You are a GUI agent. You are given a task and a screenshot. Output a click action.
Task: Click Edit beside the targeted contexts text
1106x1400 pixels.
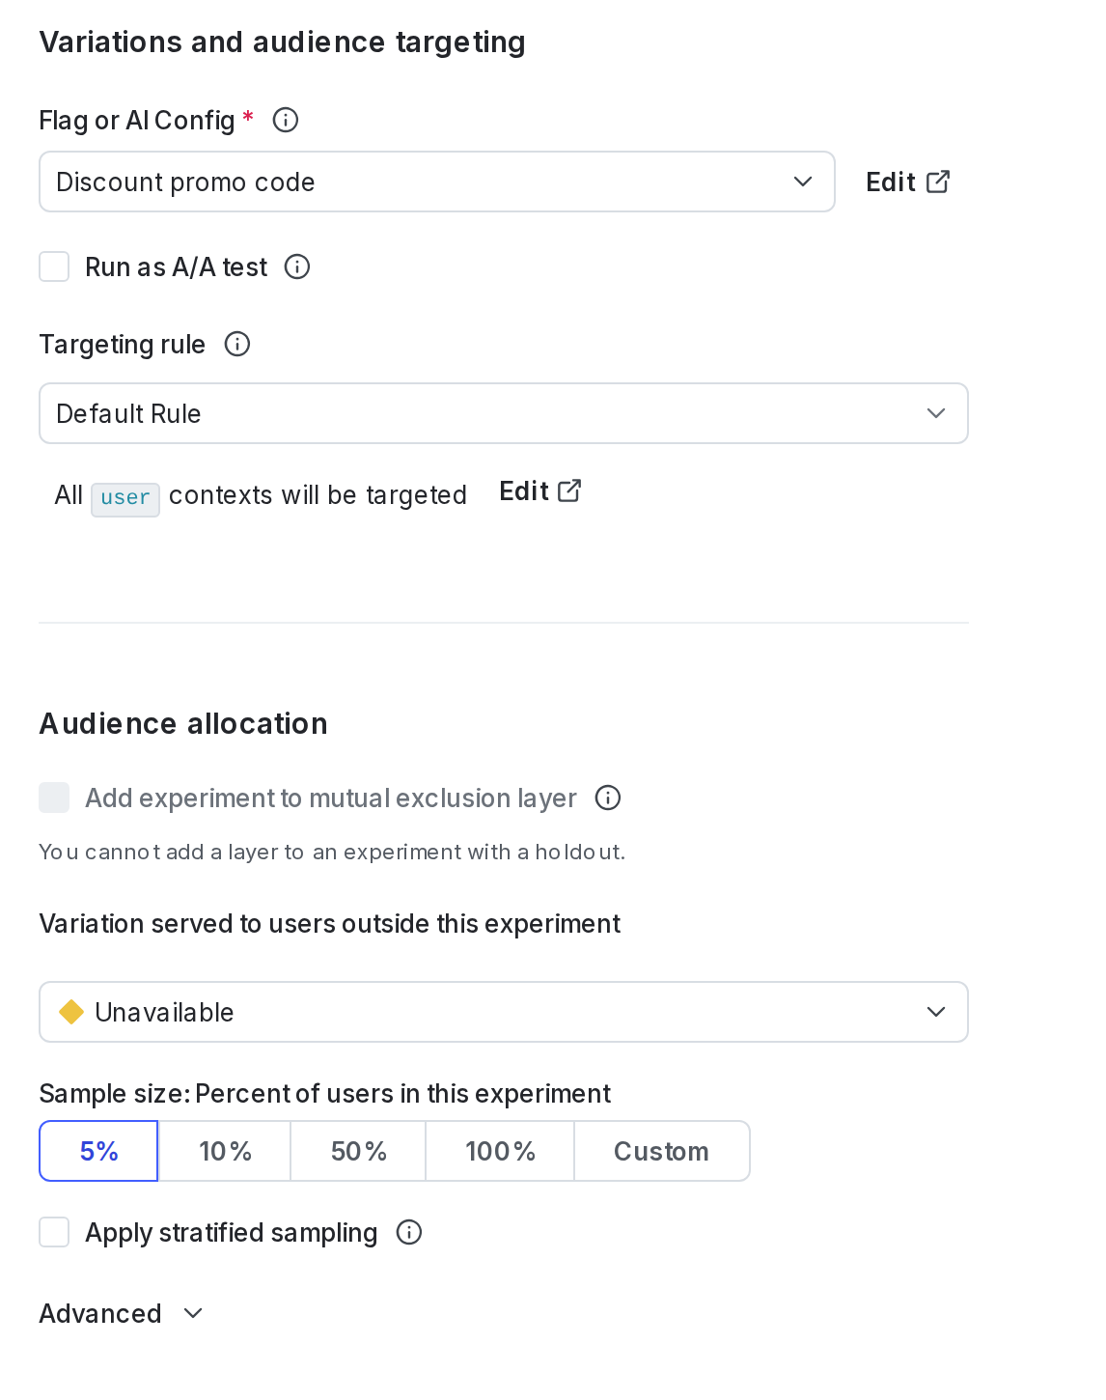(x=524, y=490)
